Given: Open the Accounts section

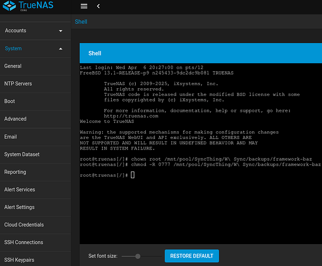Looking at the screenshot, I should click(35, 30).
